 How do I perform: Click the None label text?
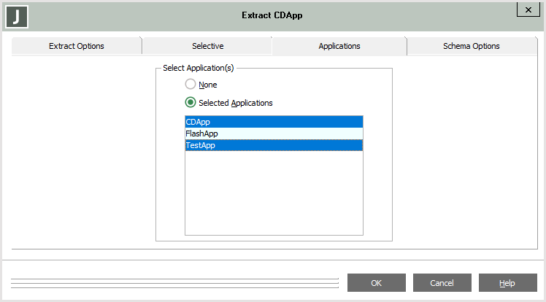(x=207, y=85)
